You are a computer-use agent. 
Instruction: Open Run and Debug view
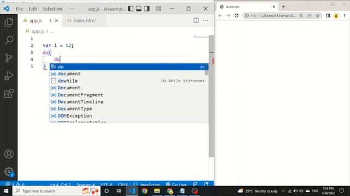pyautogui.click(x=9, y=76)
